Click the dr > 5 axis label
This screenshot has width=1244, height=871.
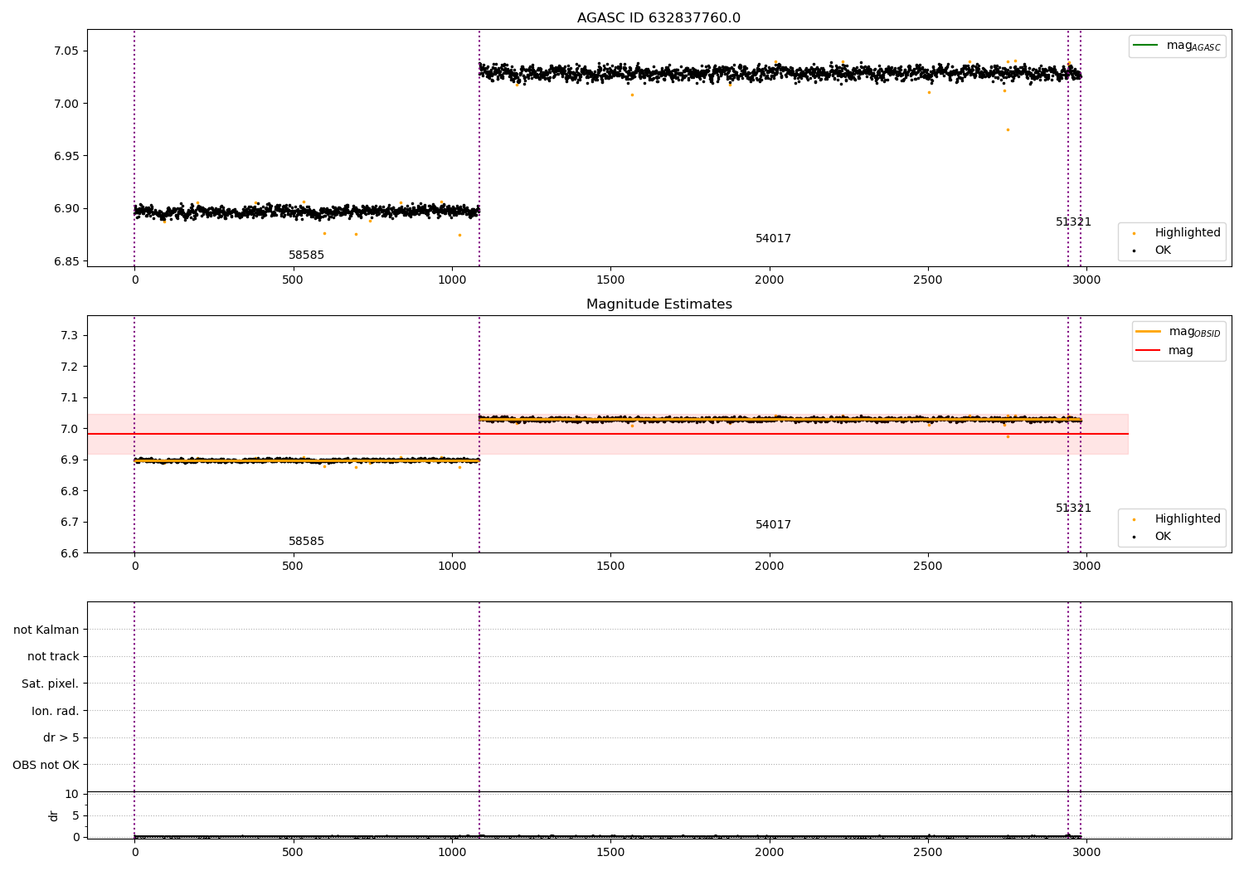[61, 738]
